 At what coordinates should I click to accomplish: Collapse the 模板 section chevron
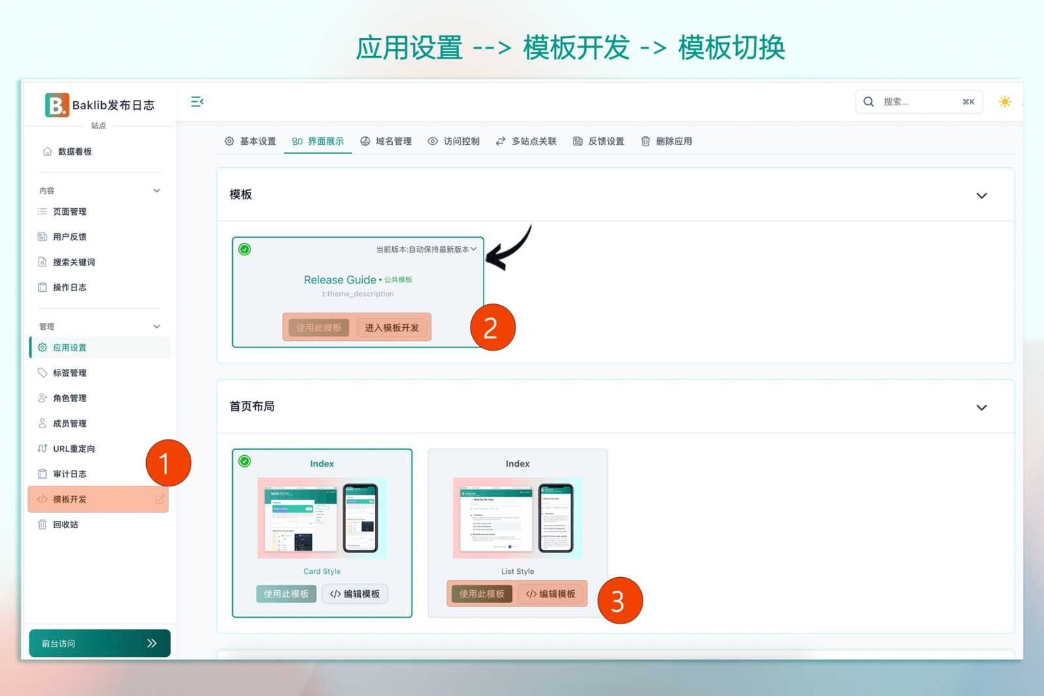pyautogui.click(x=981, y=196)
